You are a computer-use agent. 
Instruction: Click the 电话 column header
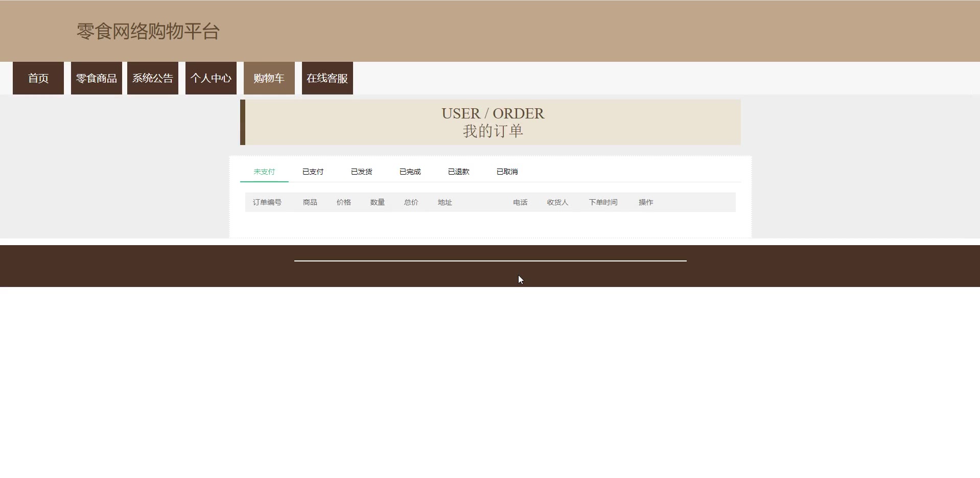pos(520,202)
